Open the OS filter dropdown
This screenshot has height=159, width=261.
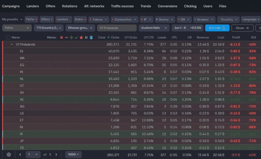(x=184, y=19)
